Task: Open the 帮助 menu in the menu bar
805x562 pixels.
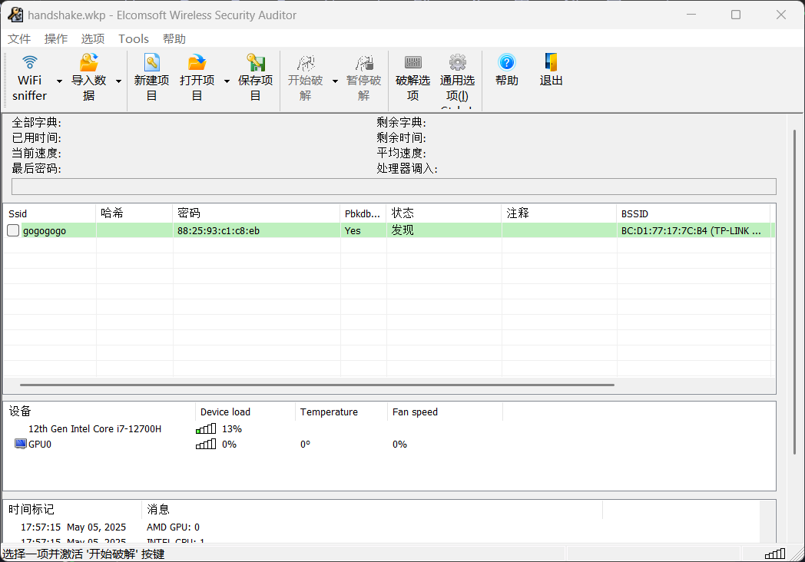Action: (174, 39)
